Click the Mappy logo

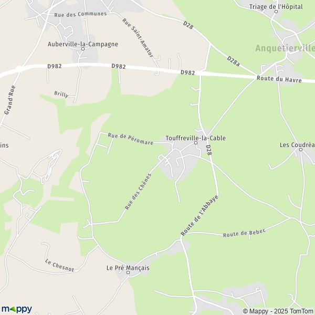click(x=17, y=309)
